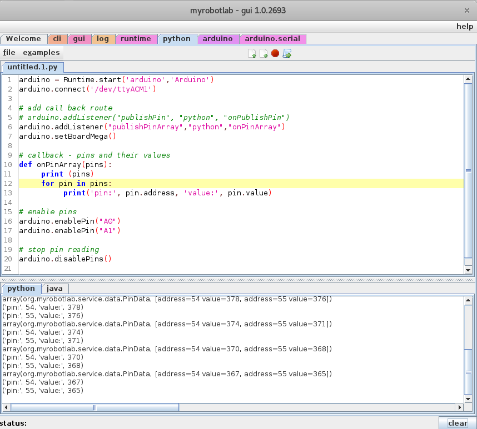The width and height of the screenshot is (477, 429).
Task: Stop the running script with the red icon
Action: [x=275, y=53]
